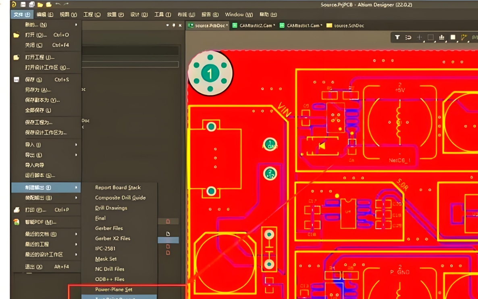Image resolution: width=478 pixels, height=299 pixels.
Task: Click the Altium logo icon in title bar
Action: [14, 4]
